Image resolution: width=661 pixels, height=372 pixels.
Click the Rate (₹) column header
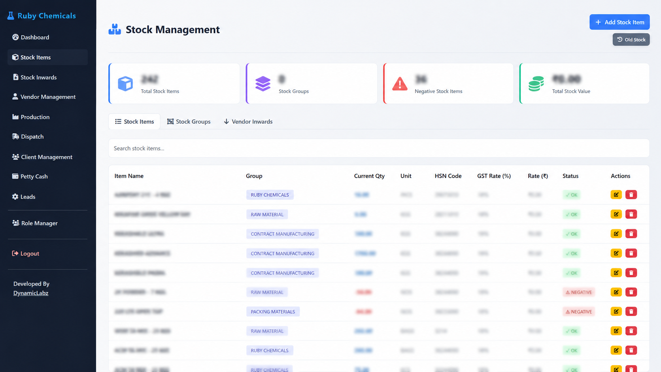click(538, 176)
